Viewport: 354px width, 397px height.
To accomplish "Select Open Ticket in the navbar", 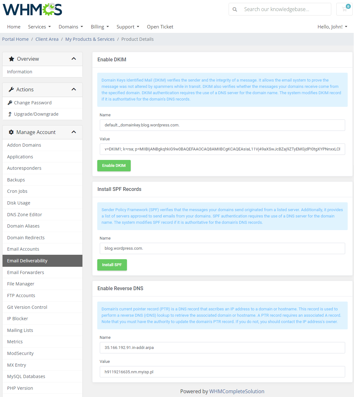I will pyautogui.click(x=160, y=27).
